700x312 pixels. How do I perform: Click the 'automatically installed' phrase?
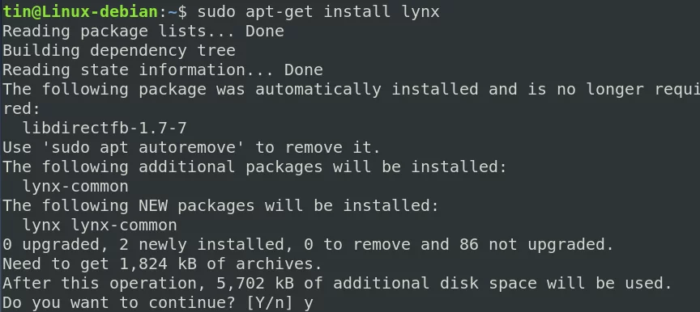tap(366, 89)
